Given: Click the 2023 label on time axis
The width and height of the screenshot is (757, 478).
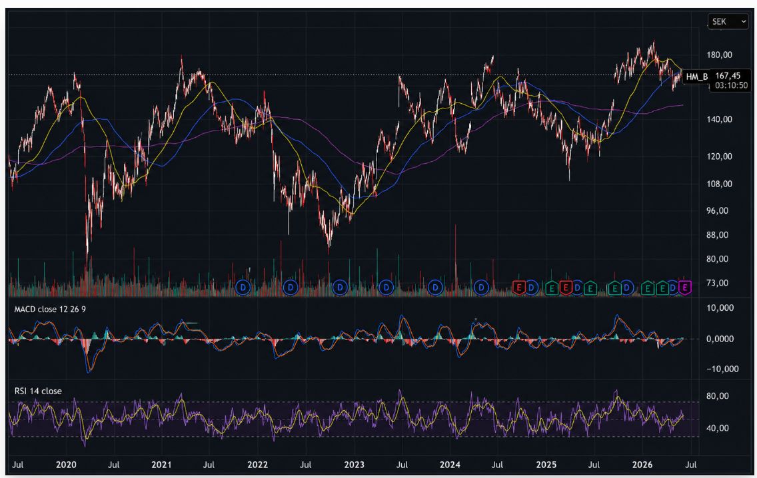Looking at the screenshot, I should point(354,465).
